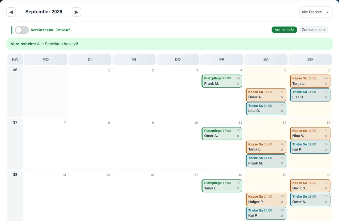Remove Kai R. from Theke So on the 13th
The height and width of the screenshot is (221, 339).
coord(326,150)
